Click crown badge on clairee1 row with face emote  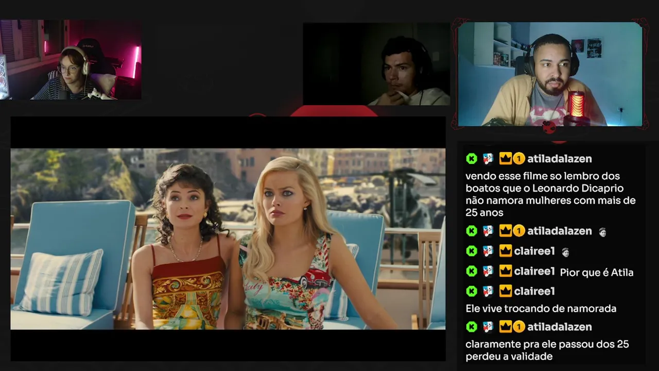(506, 251)
